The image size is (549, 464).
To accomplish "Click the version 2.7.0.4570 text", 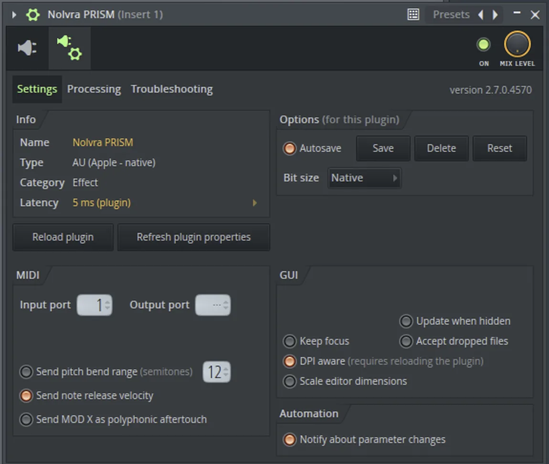I will point(491,90).
